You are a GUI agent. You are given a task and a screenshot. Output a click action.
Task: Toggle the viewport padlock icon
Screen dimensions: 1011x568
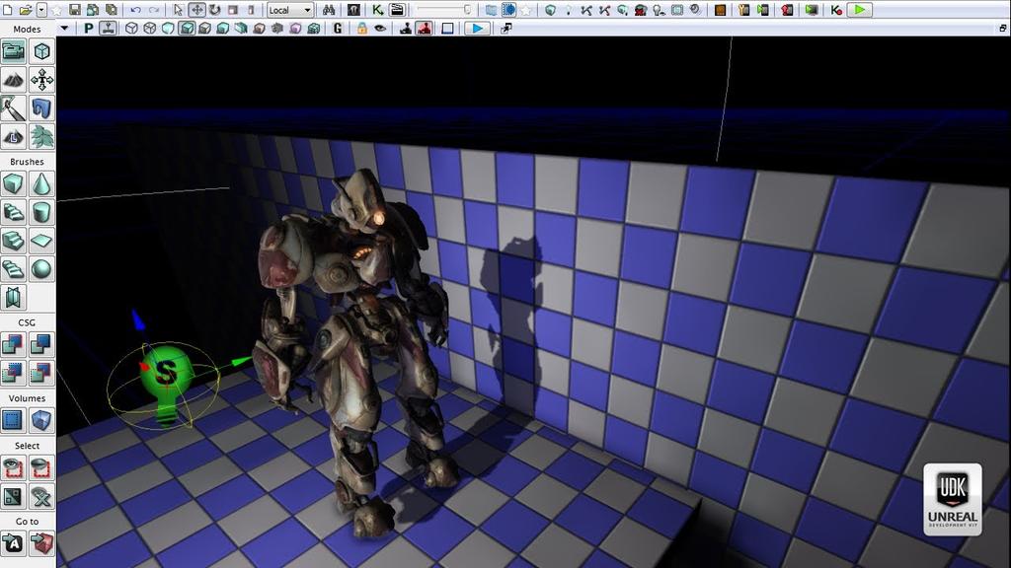tap(361, 29)
